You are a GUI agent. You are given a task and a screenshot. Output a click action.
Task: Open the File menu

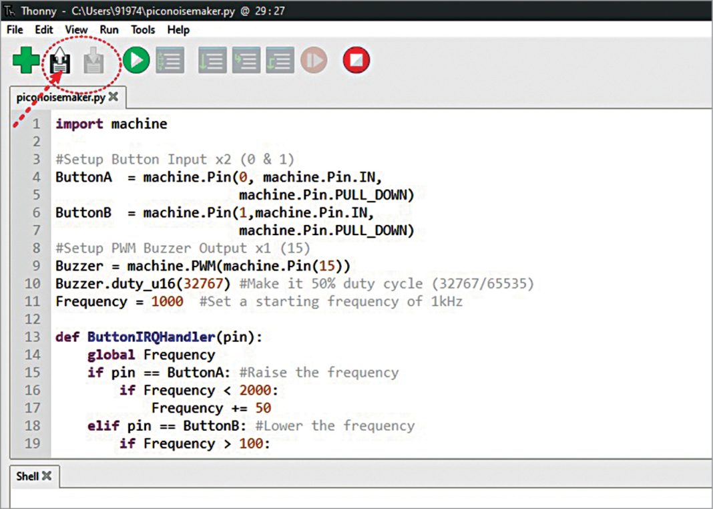pos(14,29)
